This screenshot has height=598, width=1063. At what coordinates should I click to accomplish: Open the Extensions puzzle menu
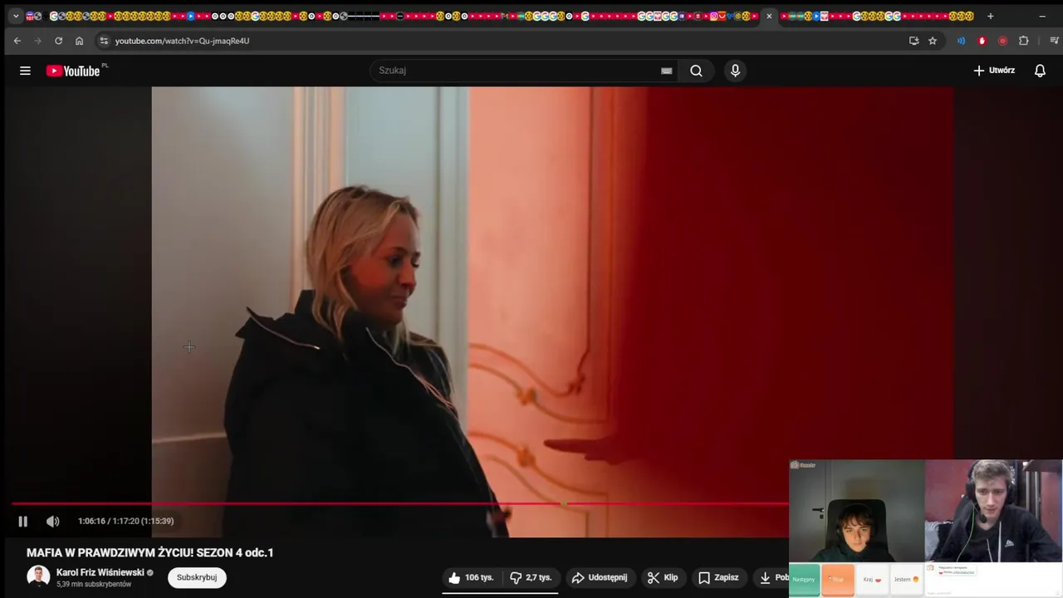(x=1023, y=41)
